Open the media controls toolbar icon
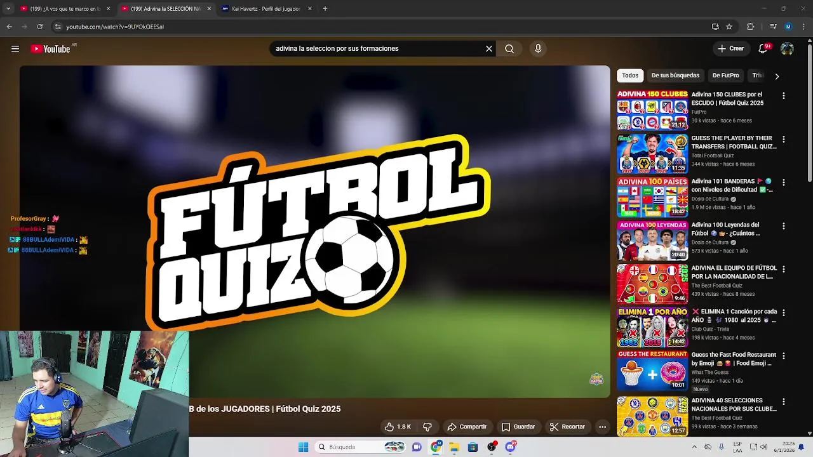 pyautogui.click(x=773, y=27)
